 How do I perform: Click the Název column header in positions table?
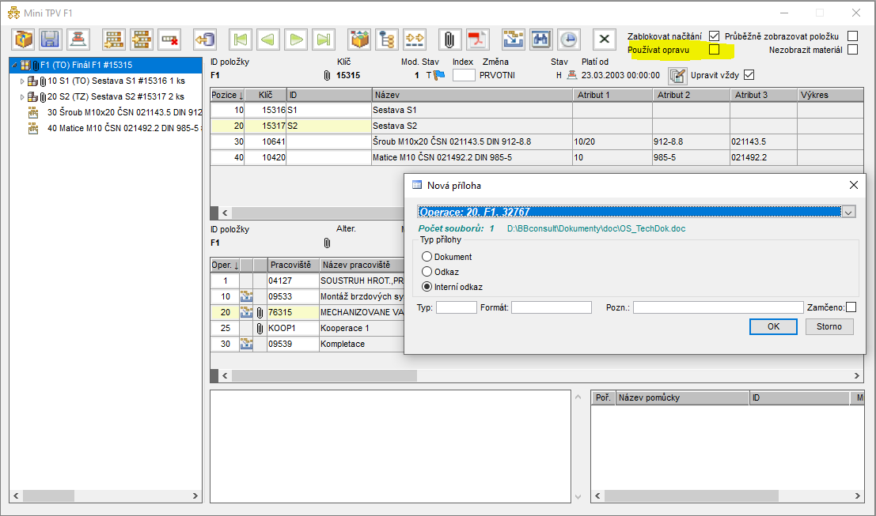[x=472, y=95]
